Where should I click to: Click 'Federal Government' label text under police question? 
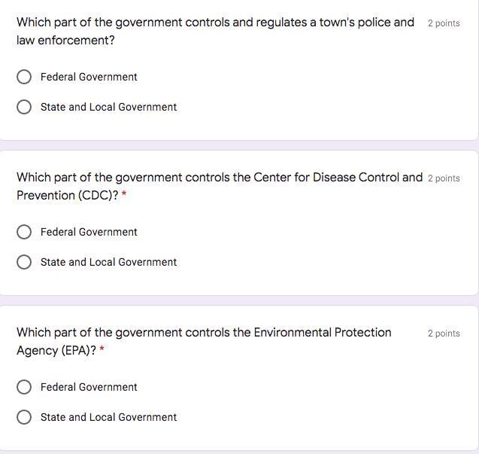(89, 77)
